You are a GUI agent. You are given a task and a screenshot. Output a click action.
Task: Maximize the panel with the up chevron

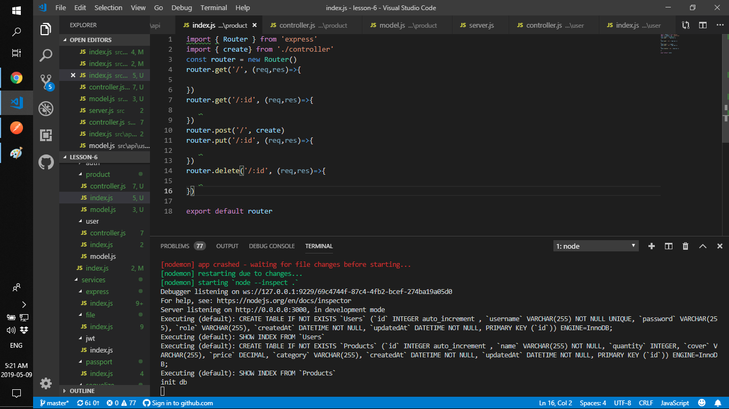(x=703, y=246)
